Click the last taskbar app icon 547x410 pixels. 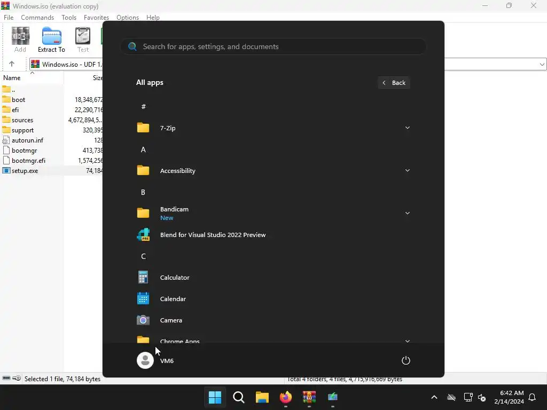pyautogui.click(x=333, y=397)
